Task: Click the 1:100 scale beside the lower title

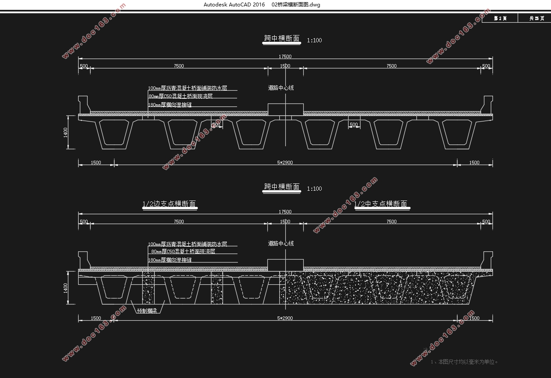Action: pyautogui.click(x=314, y=189)
